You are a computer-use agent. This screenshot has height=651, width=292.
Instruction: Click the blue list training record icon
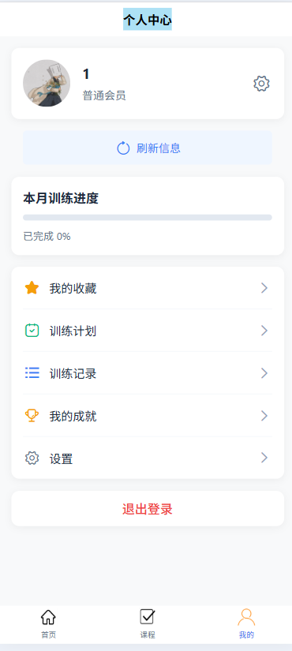[x=32, y=372]
